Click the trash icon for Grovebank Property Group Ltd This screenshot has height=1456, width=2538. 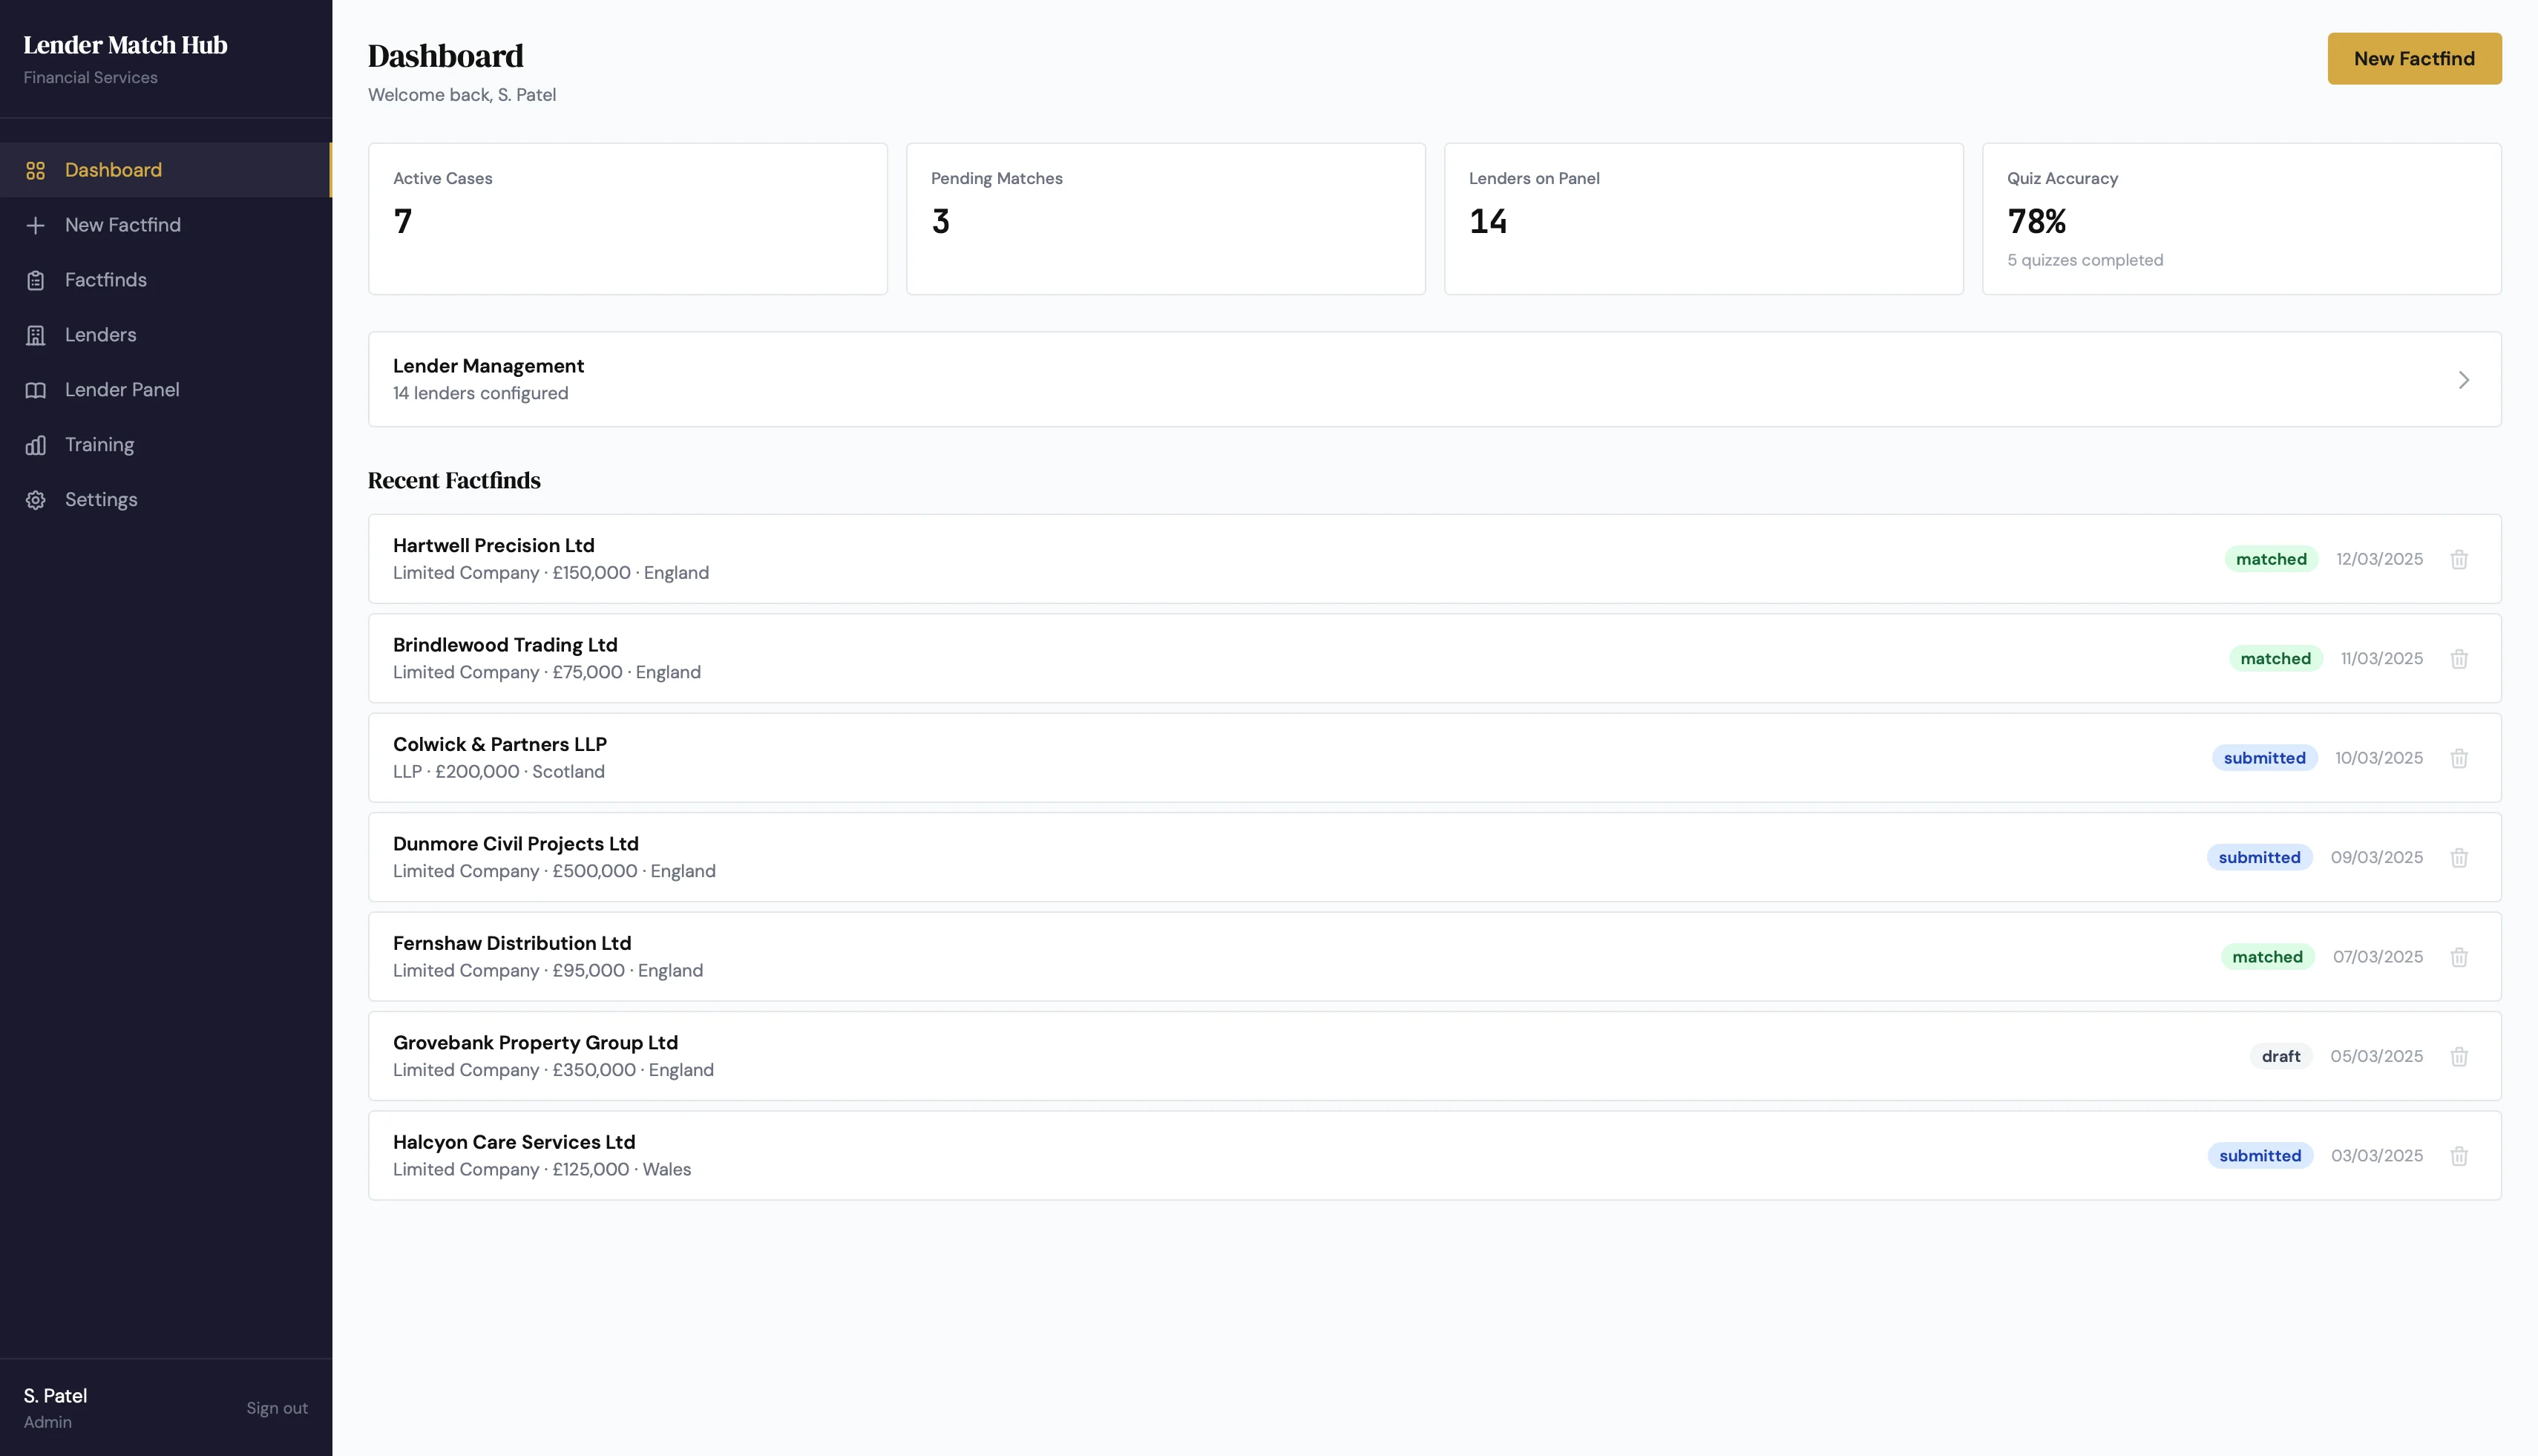click(2461, 1056)
